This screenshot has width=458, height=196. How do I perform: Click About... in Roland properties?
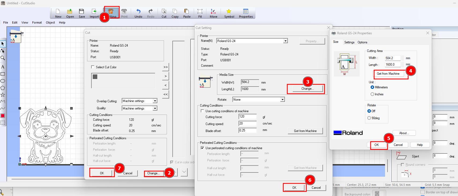click(x=404, y=133)
